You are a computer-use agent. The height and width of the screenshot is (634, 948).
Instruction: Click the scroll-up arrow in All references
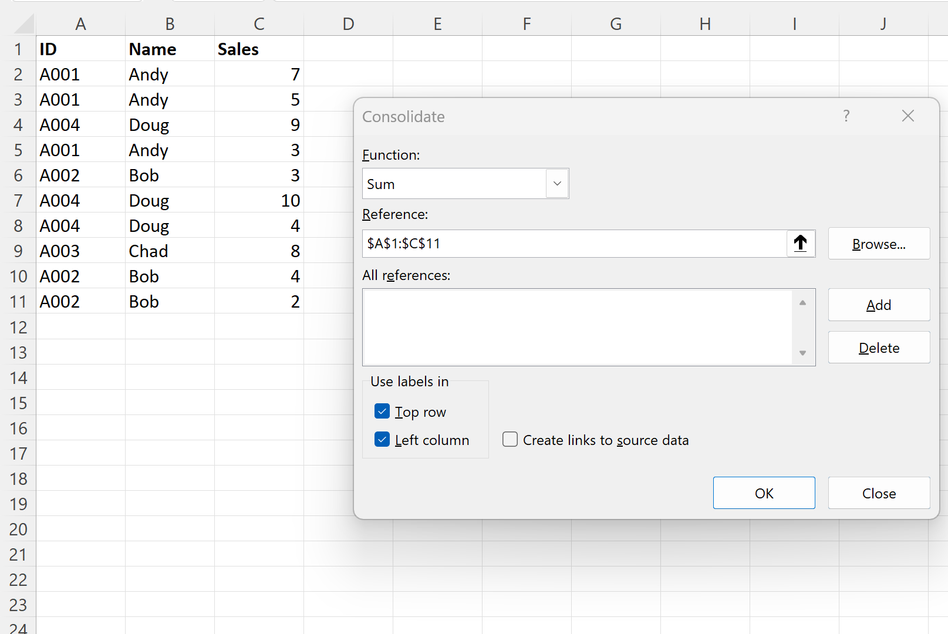tap(802, 302)
